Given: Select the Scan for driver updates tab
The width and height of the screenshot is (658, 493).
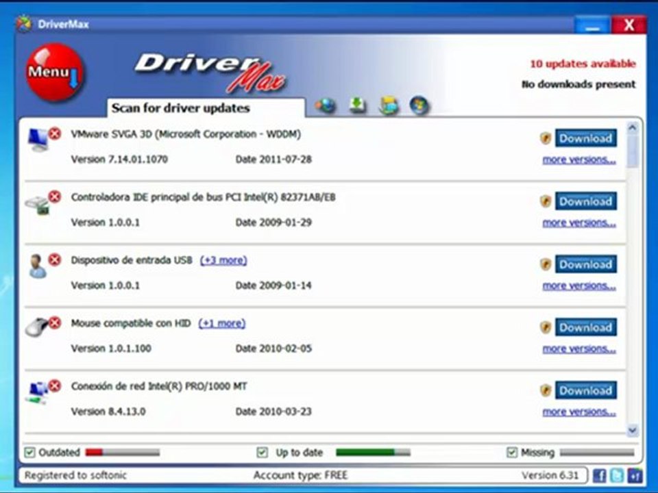Looking at the screenshot, I should click(206, 108).
